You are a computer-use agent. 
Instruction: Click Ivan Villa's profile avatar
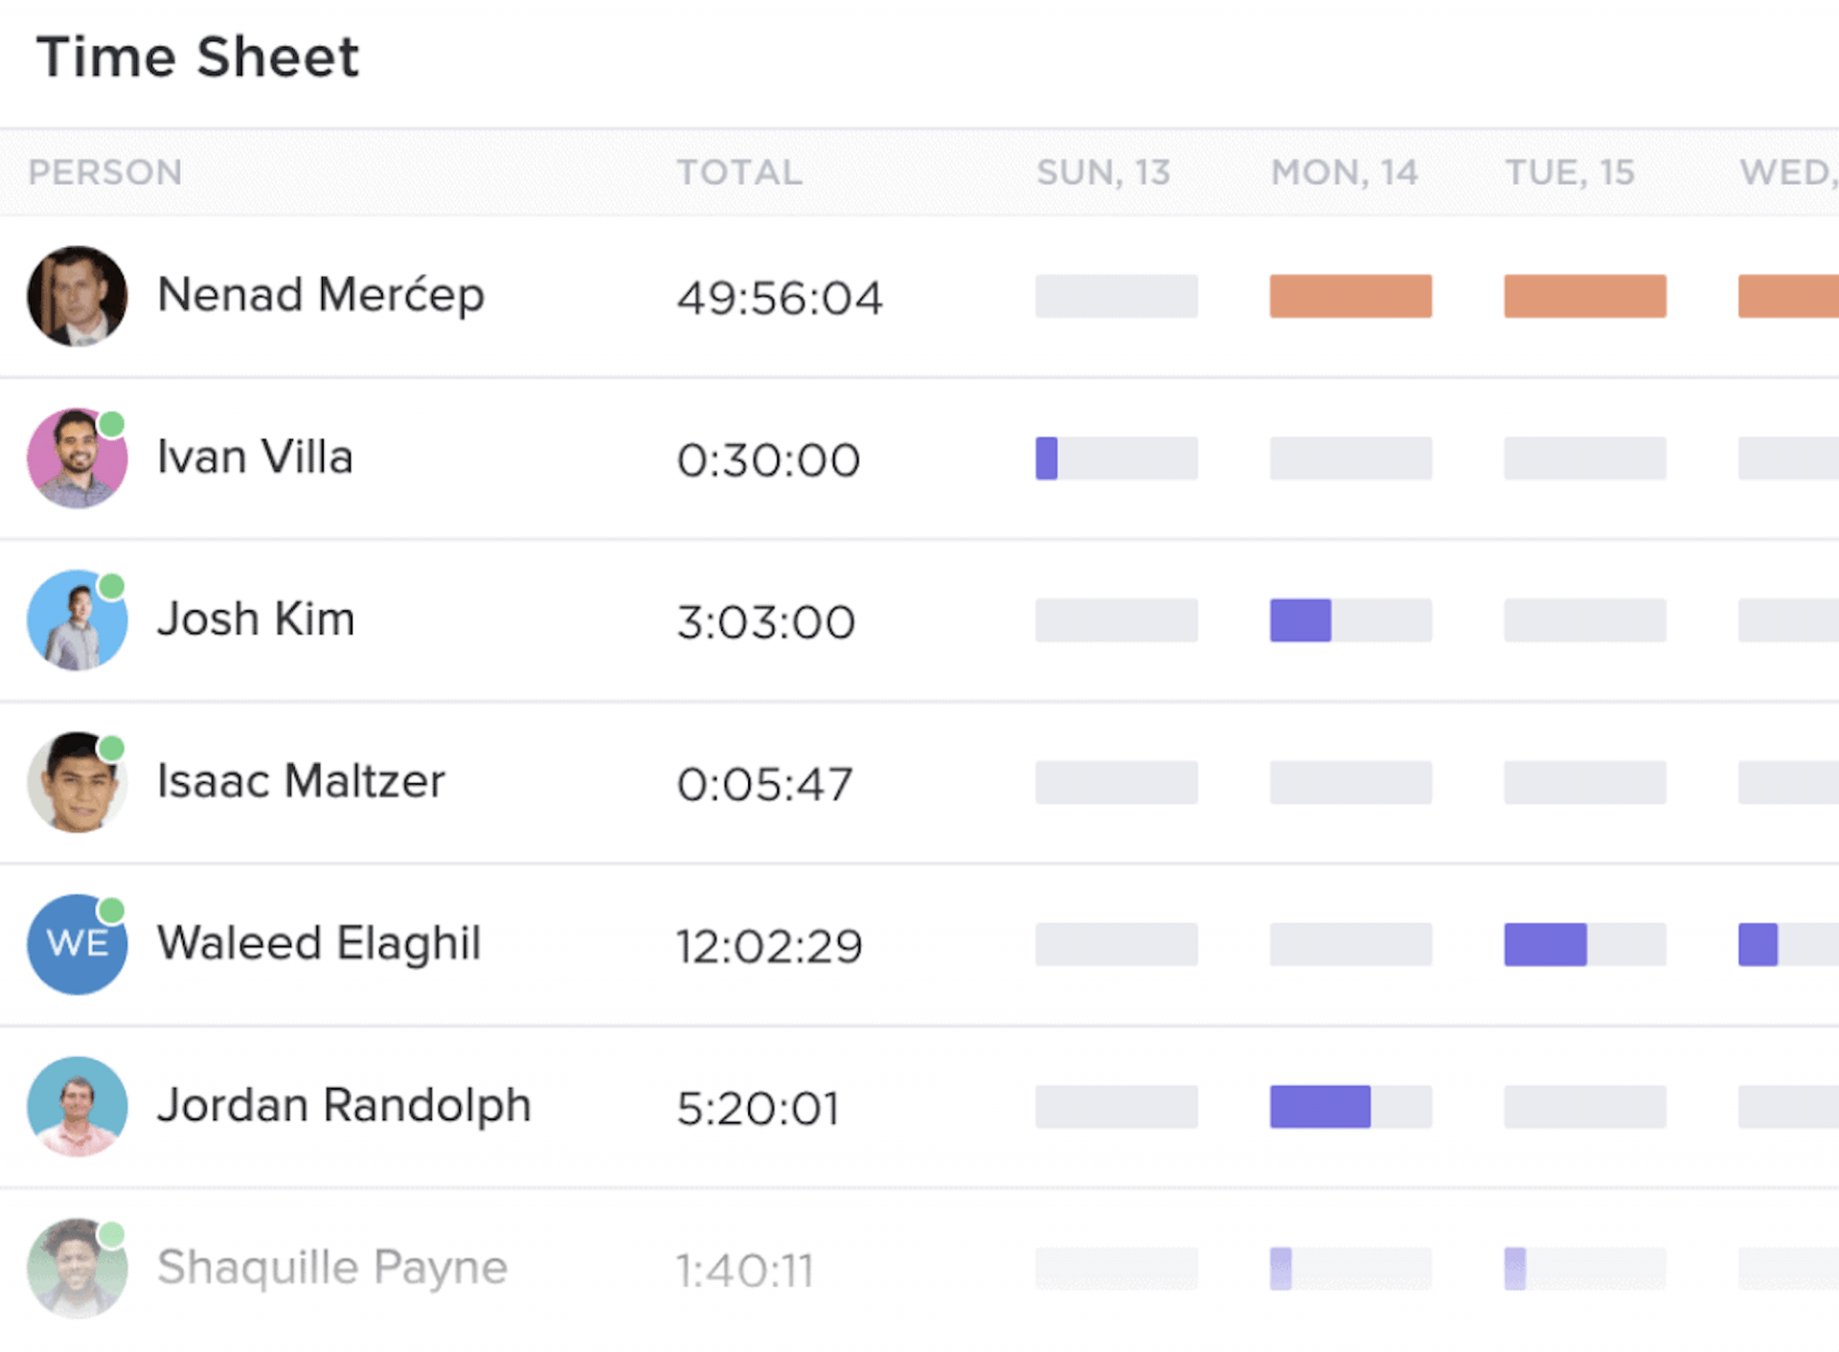(x=77, y=458)
